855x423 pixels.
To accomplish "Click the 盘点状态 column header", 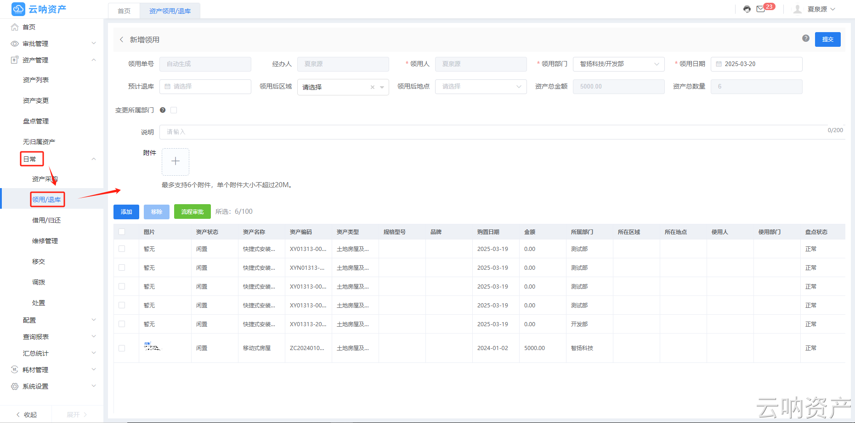I will (x=816, y=232).
